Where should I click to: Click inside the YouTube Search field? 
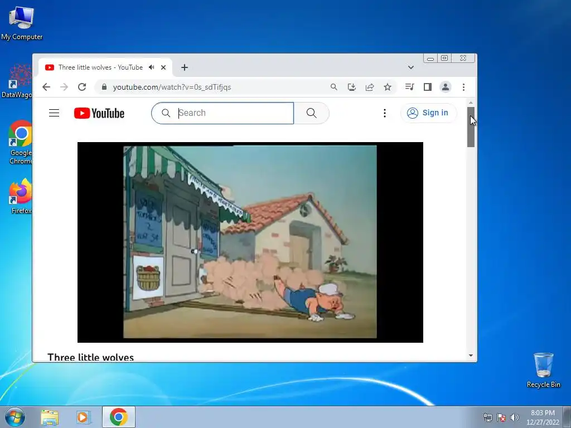coord(222,113)
